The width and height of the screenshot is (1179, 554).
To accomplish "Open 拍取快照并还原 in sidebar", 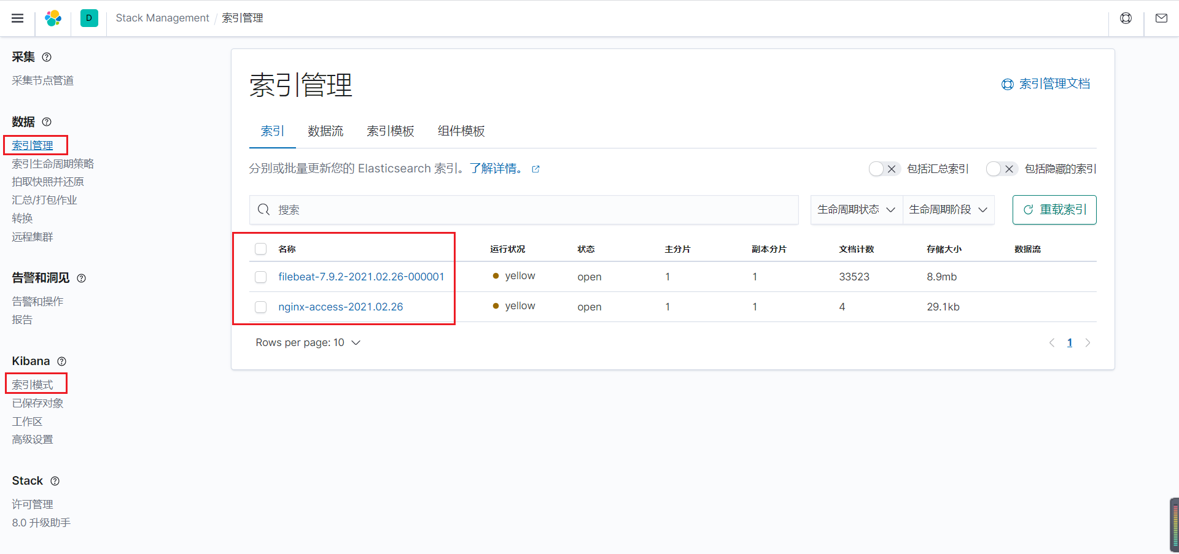I will click(48, 182).
